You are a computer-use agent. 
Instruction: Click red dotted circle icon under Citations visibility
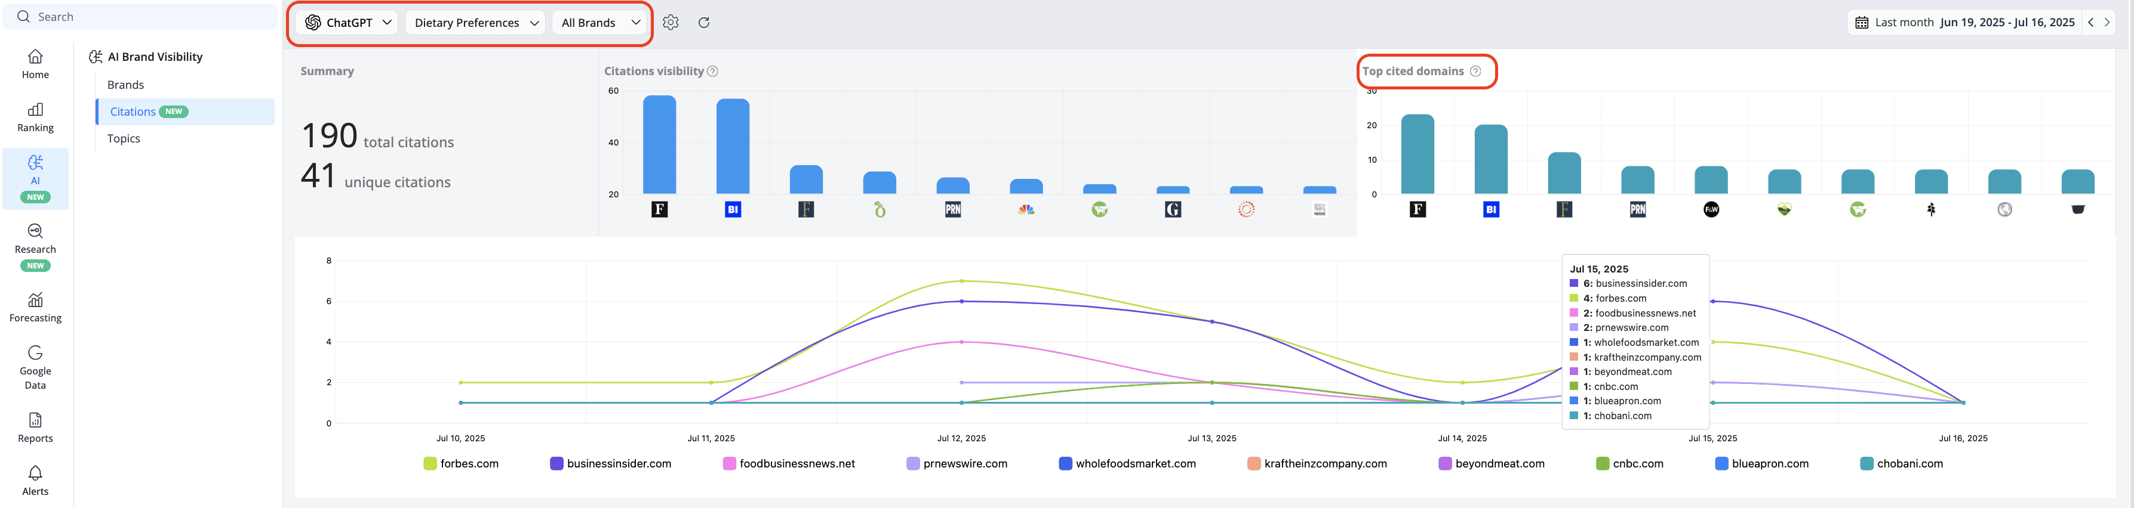tap(1246, 209)
